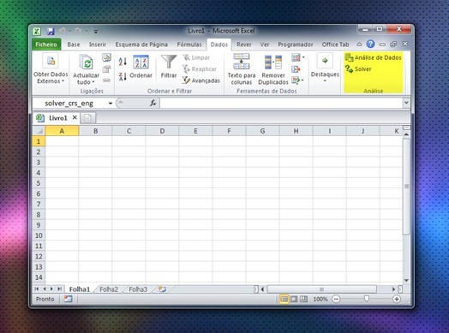Open Excel Help question mark
The width and height of the screenshot is (449, 333).
(x=370, y=44)
